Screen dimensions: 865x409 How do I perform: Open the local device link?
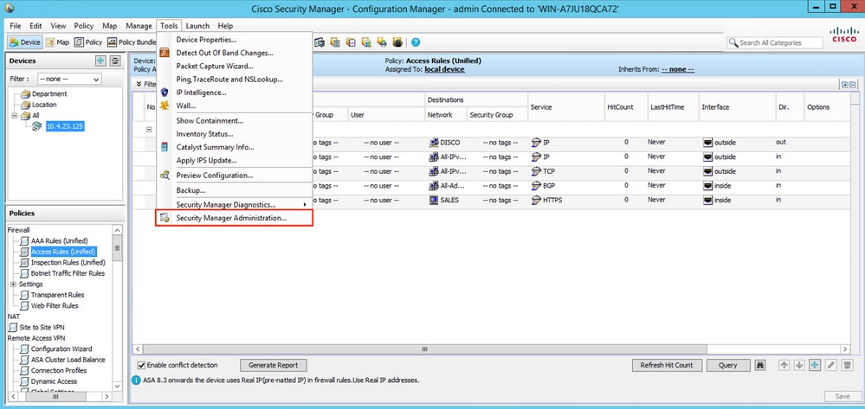pyautogui.click(x=444, y=69)
